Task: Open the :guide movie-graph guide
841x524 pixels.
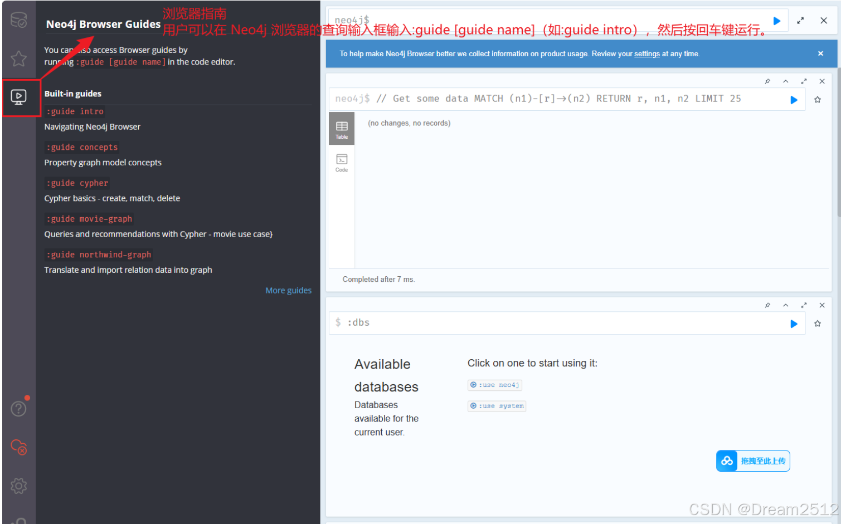Action: click(89, 219)
